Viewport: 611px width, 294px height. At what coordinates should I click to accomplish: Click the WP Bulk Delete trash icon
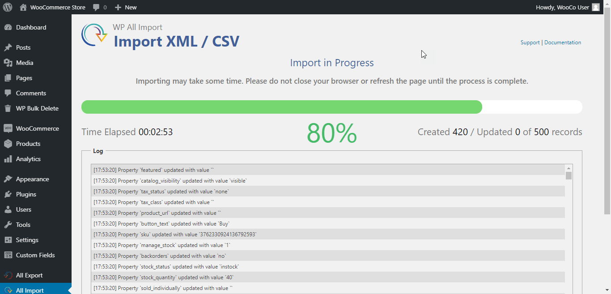tap(8, 108)
